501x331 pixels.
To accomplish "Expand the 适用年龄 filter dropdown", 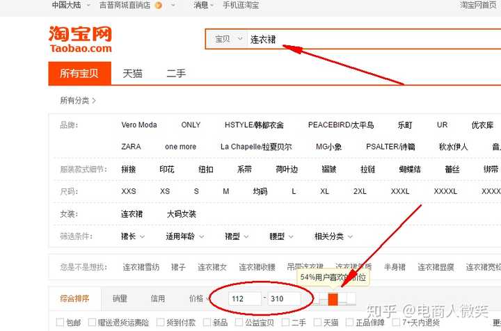I will (x=184, y=236).
